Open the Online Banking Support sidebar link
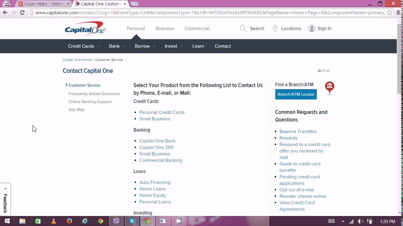The height and width of the screenshot is (226, 403). (90, 102)
